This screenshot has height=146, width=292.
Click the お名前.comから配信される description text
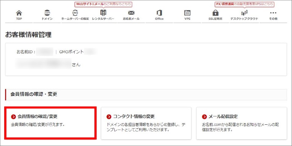point(240,127)
